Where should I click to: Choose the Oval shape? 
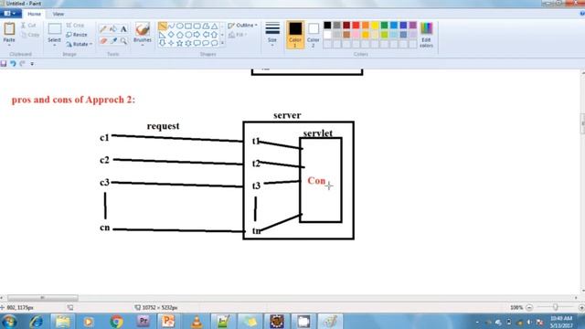(x=180, y=27)
